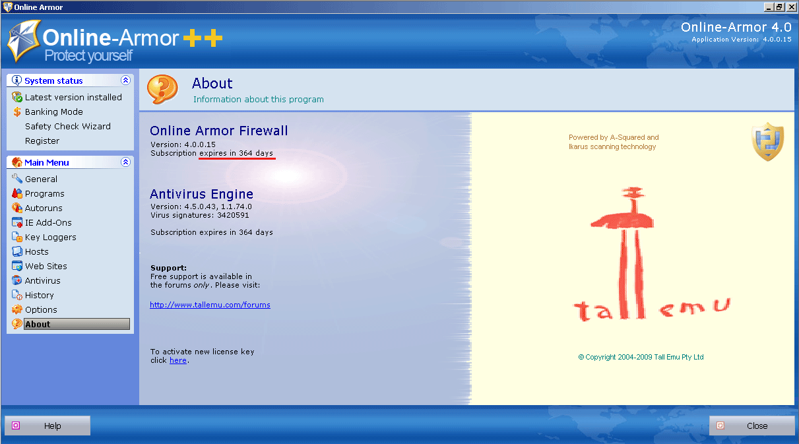This screenshot has width=799, height=444.
Task: Collapse the System status panel
Action: (125, 80)
